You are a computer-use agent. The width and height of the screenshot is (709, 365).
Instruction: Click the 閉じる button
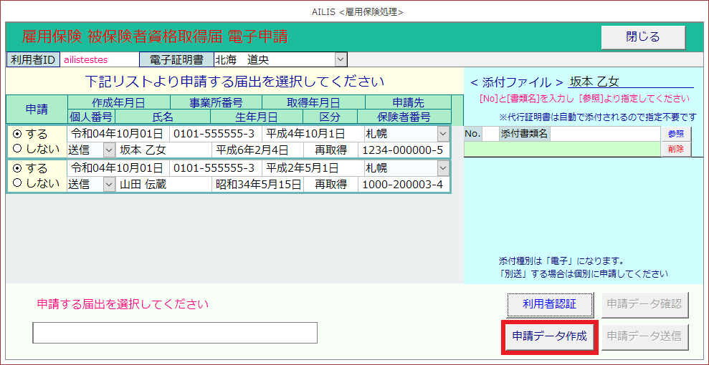642,37
